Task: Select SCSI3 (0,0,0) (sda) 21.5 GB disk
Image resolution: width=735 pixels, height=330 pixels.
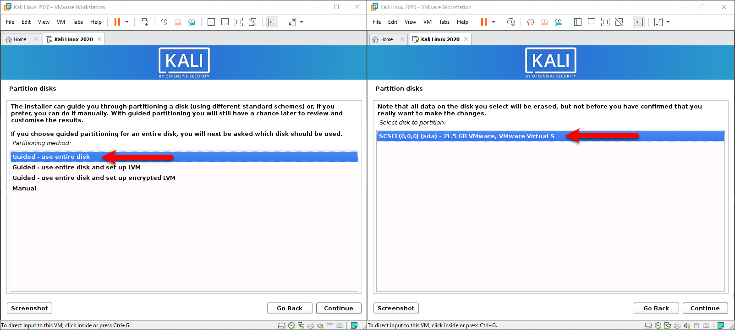Action: pyautogui.click(x=550, y=136)
